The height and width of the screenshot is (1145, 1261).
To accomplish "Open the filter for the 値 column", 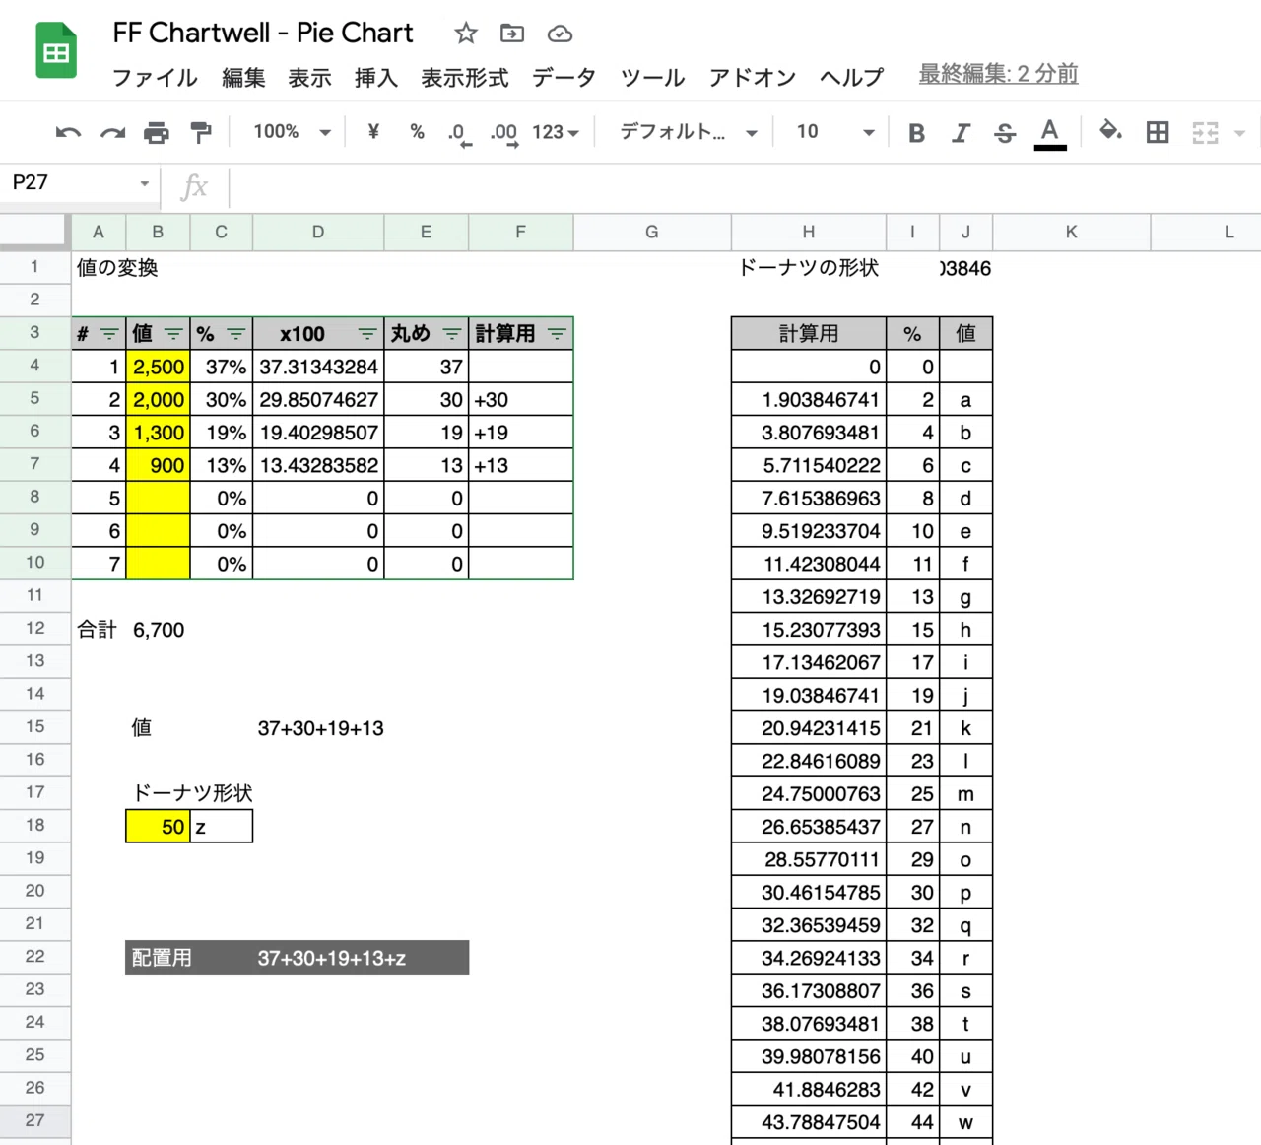I will 173,334.
